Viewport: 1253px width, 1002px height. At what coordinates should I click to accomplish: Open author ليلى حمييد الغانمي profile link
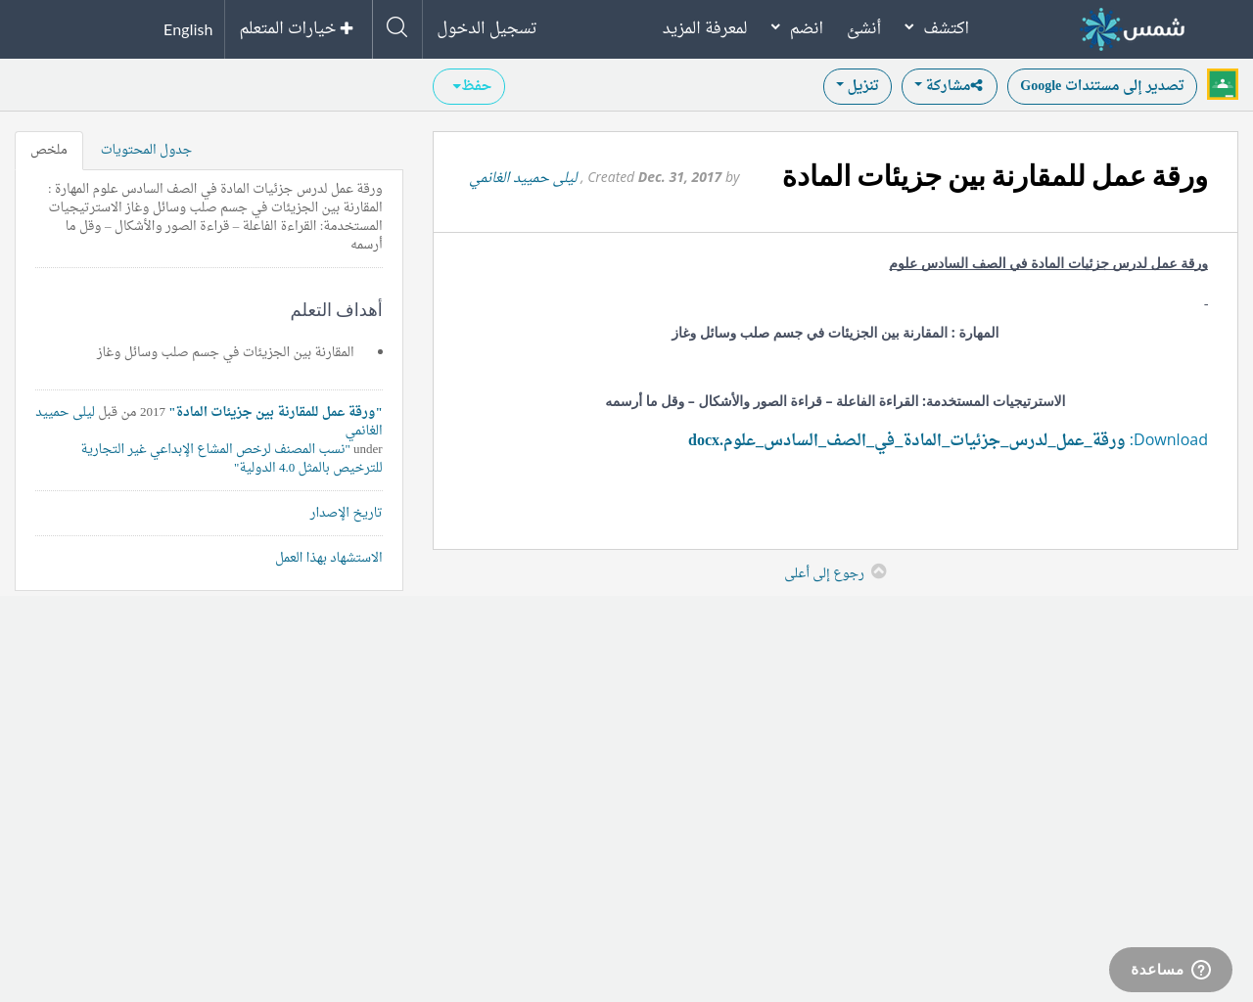click(x=524, y=177)
